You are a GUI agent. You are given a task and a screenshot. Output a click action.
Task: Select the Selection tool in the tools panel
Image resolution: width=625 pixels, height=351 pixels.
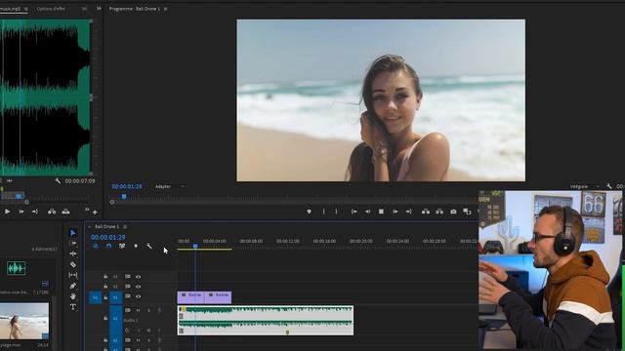point(73,233)
